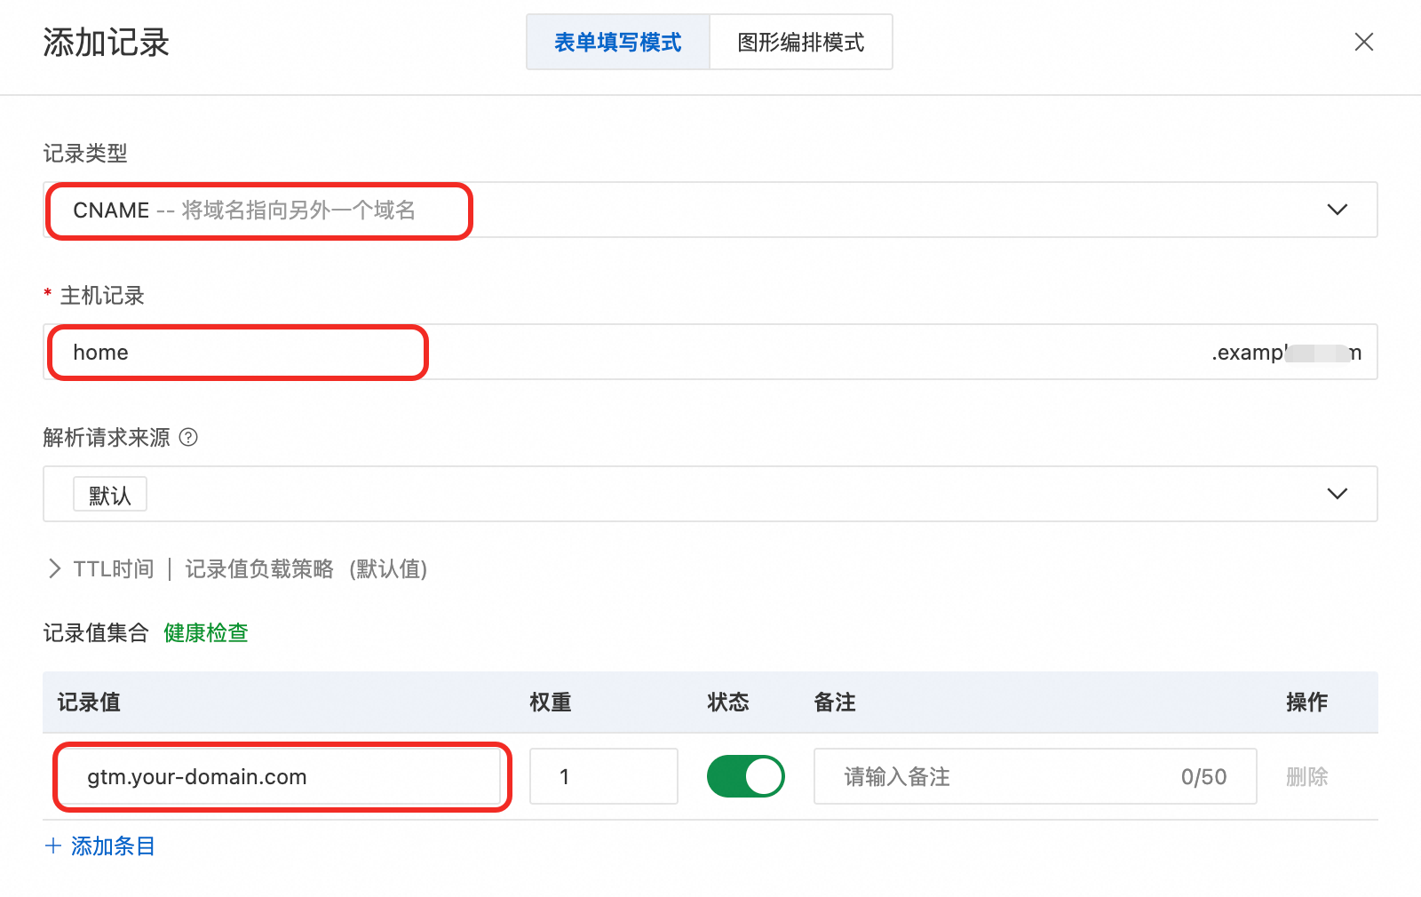
Task: Click the help icon beside 解析请求来源
Action: (x=188, y=437)
